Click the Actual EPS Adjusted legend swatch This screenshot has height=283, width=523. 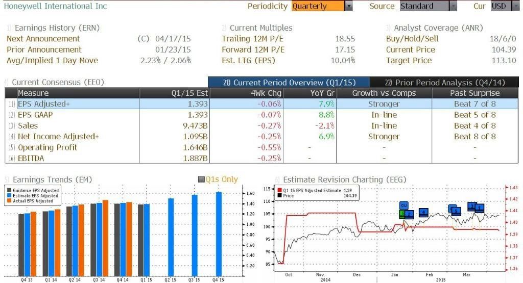click(9, 201)
